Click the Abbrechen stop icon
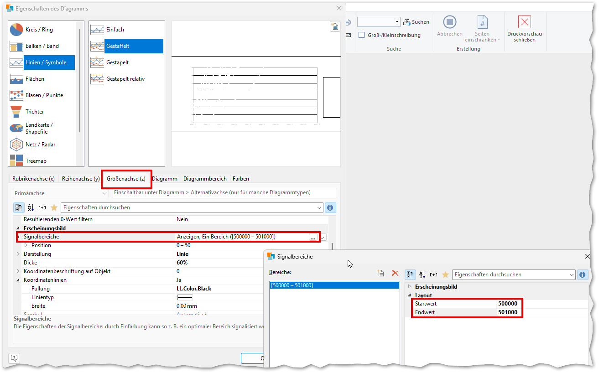 [450, 22]
